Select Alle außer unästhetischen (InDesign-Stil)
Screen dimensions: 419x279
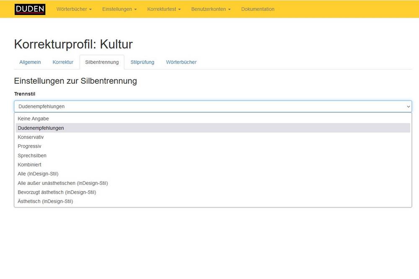pos(213,183)
